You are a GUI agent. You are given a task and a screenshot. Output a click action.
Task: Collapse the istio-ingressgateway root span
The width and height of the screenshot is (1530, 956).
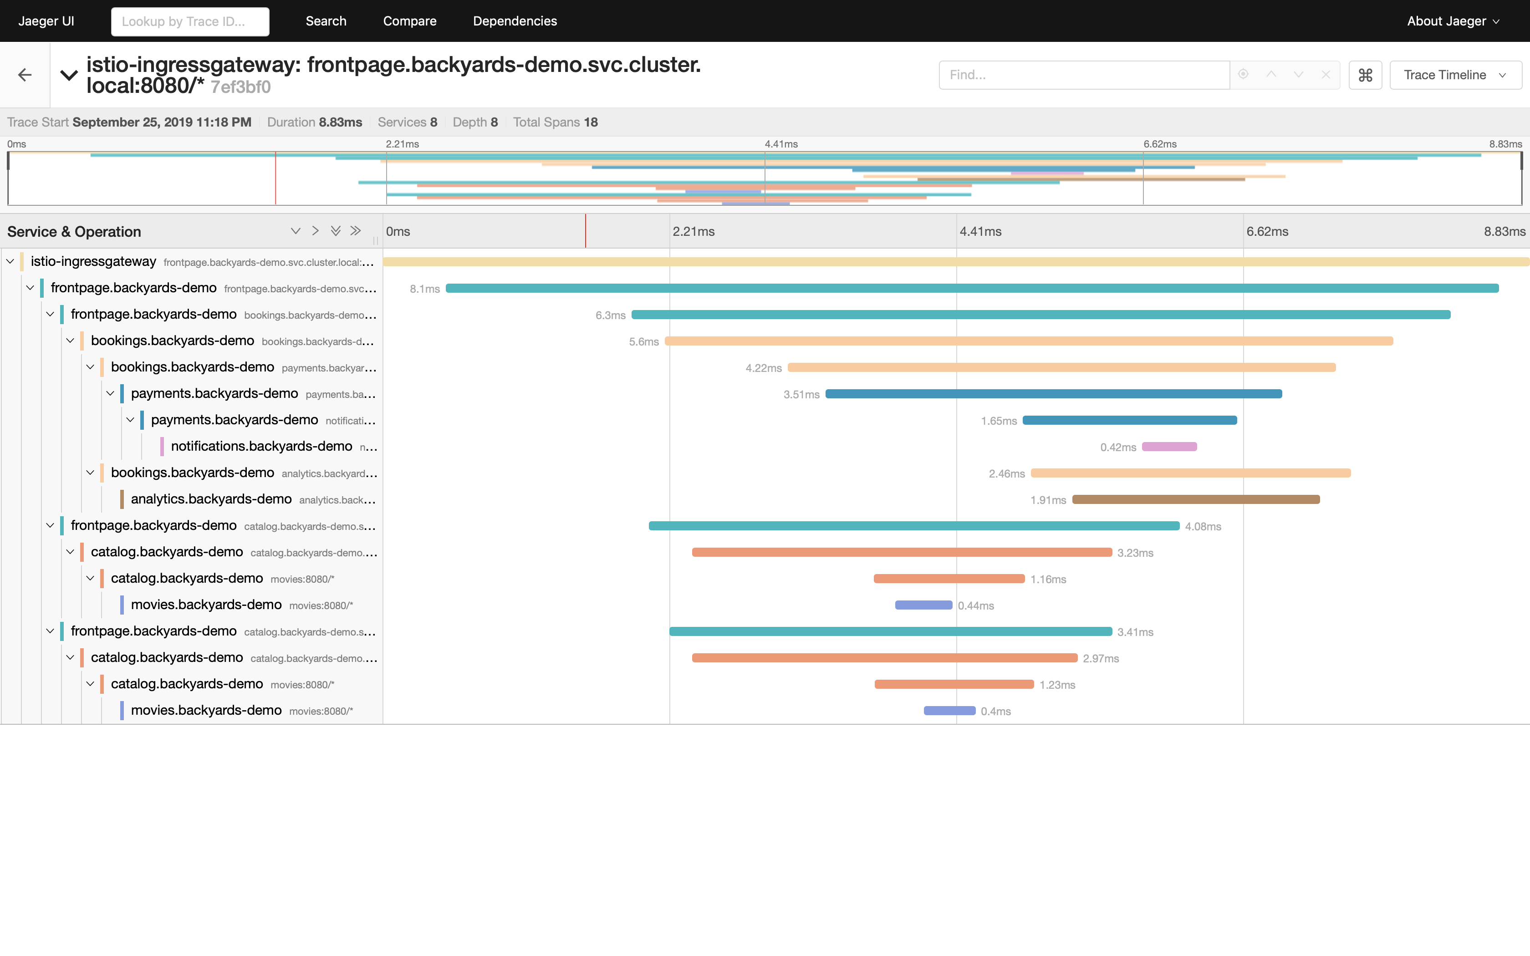pyautogui.click(x=10, y=261)
